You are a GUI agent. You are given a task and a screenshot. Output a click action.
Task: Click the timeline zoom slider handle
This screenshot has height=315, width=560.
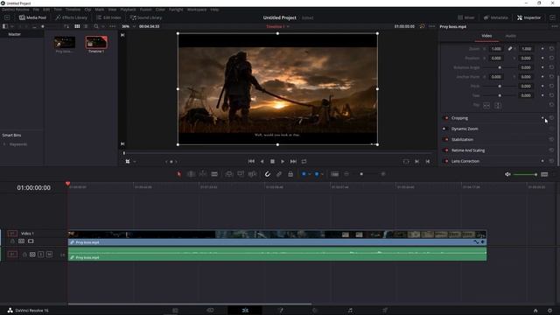[361, 174]
